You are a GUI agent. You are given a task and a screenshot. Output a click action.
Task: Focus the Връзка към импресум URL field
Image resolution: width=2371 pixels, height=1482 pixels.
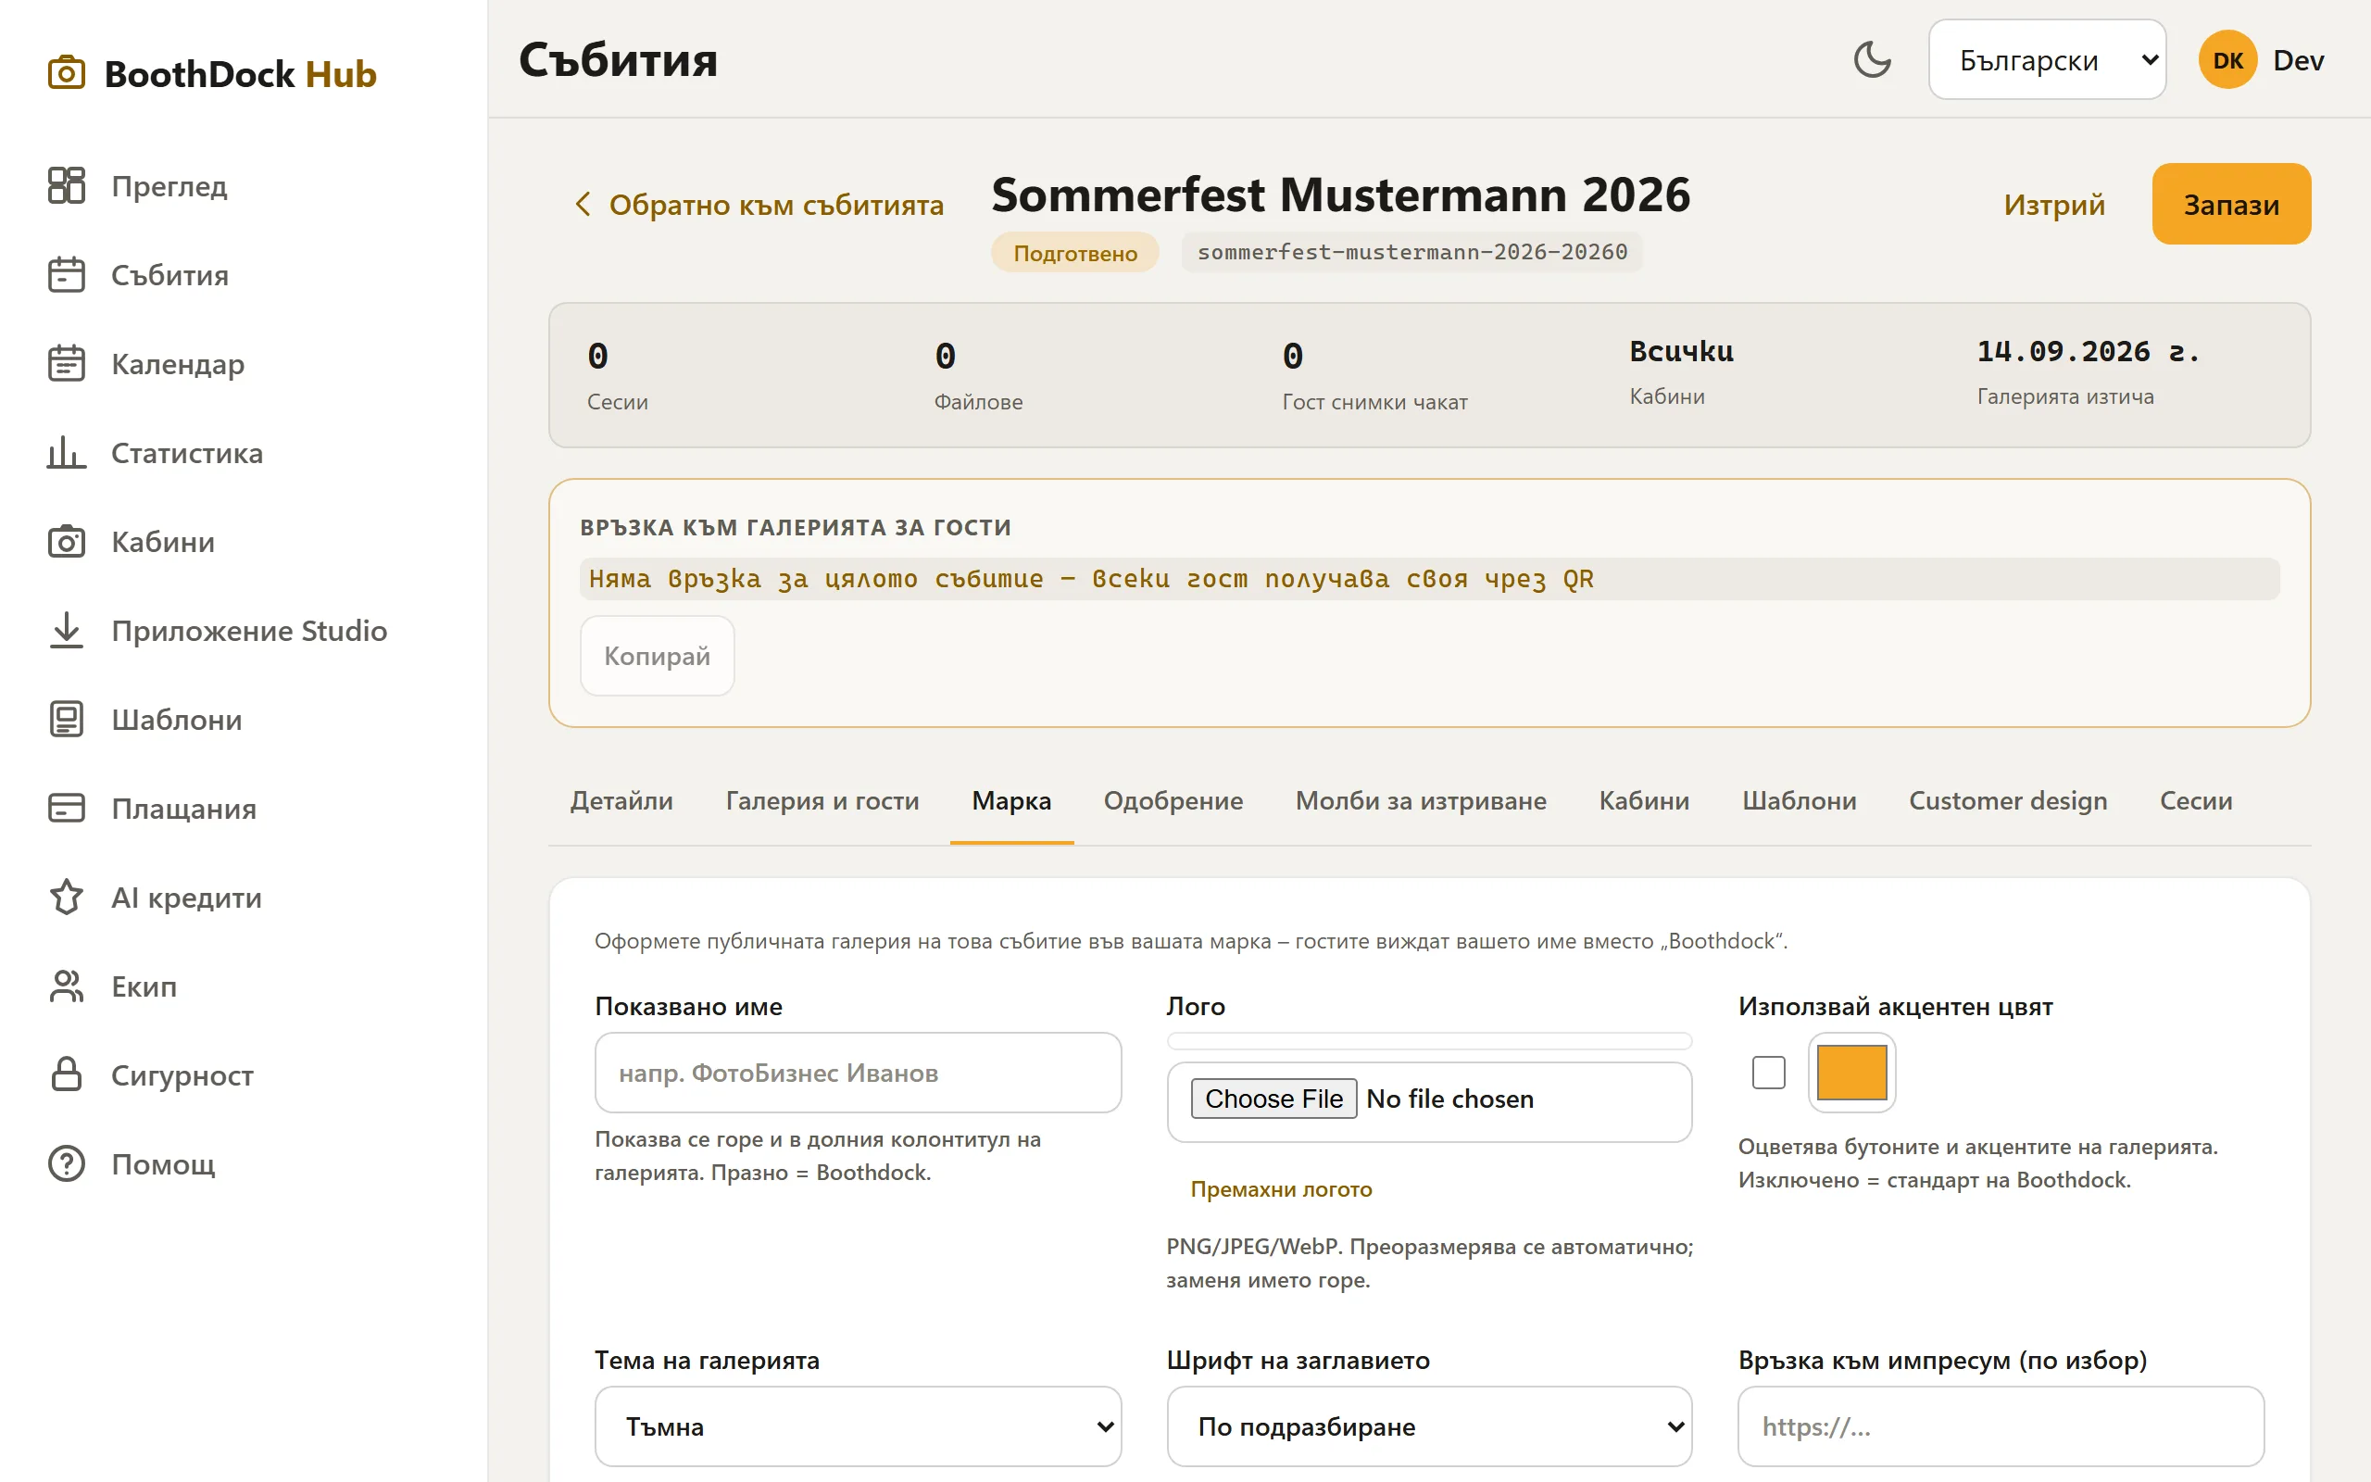point(2001,1426)
